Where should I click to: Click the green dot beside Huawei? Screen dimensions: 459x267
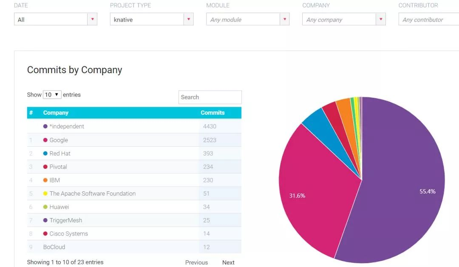(x=45, y=207)
